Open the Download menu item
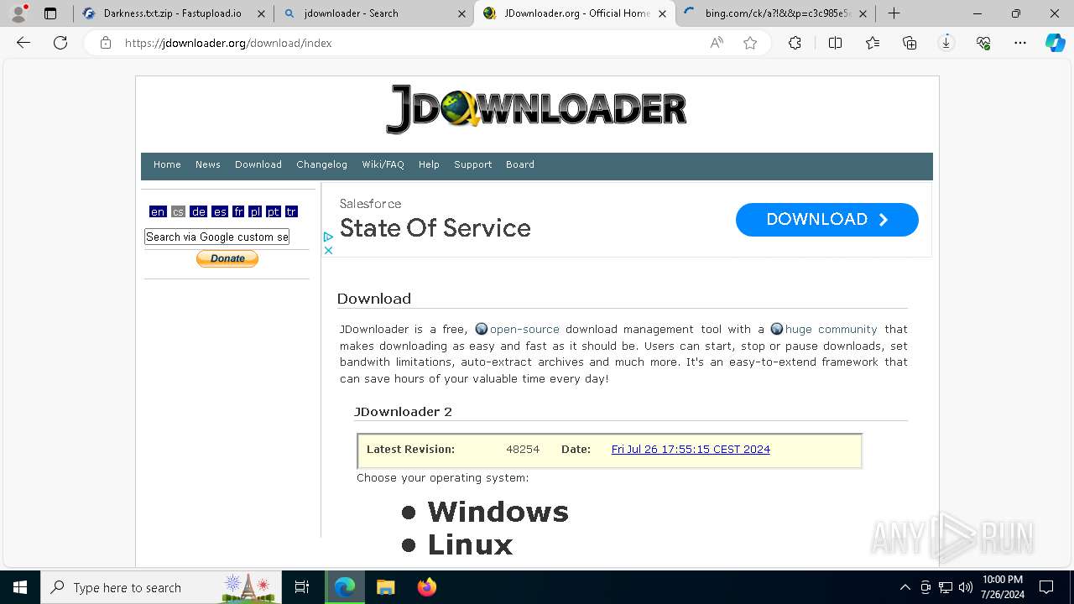Viewport: 1074px width, 604px height. 258,164
